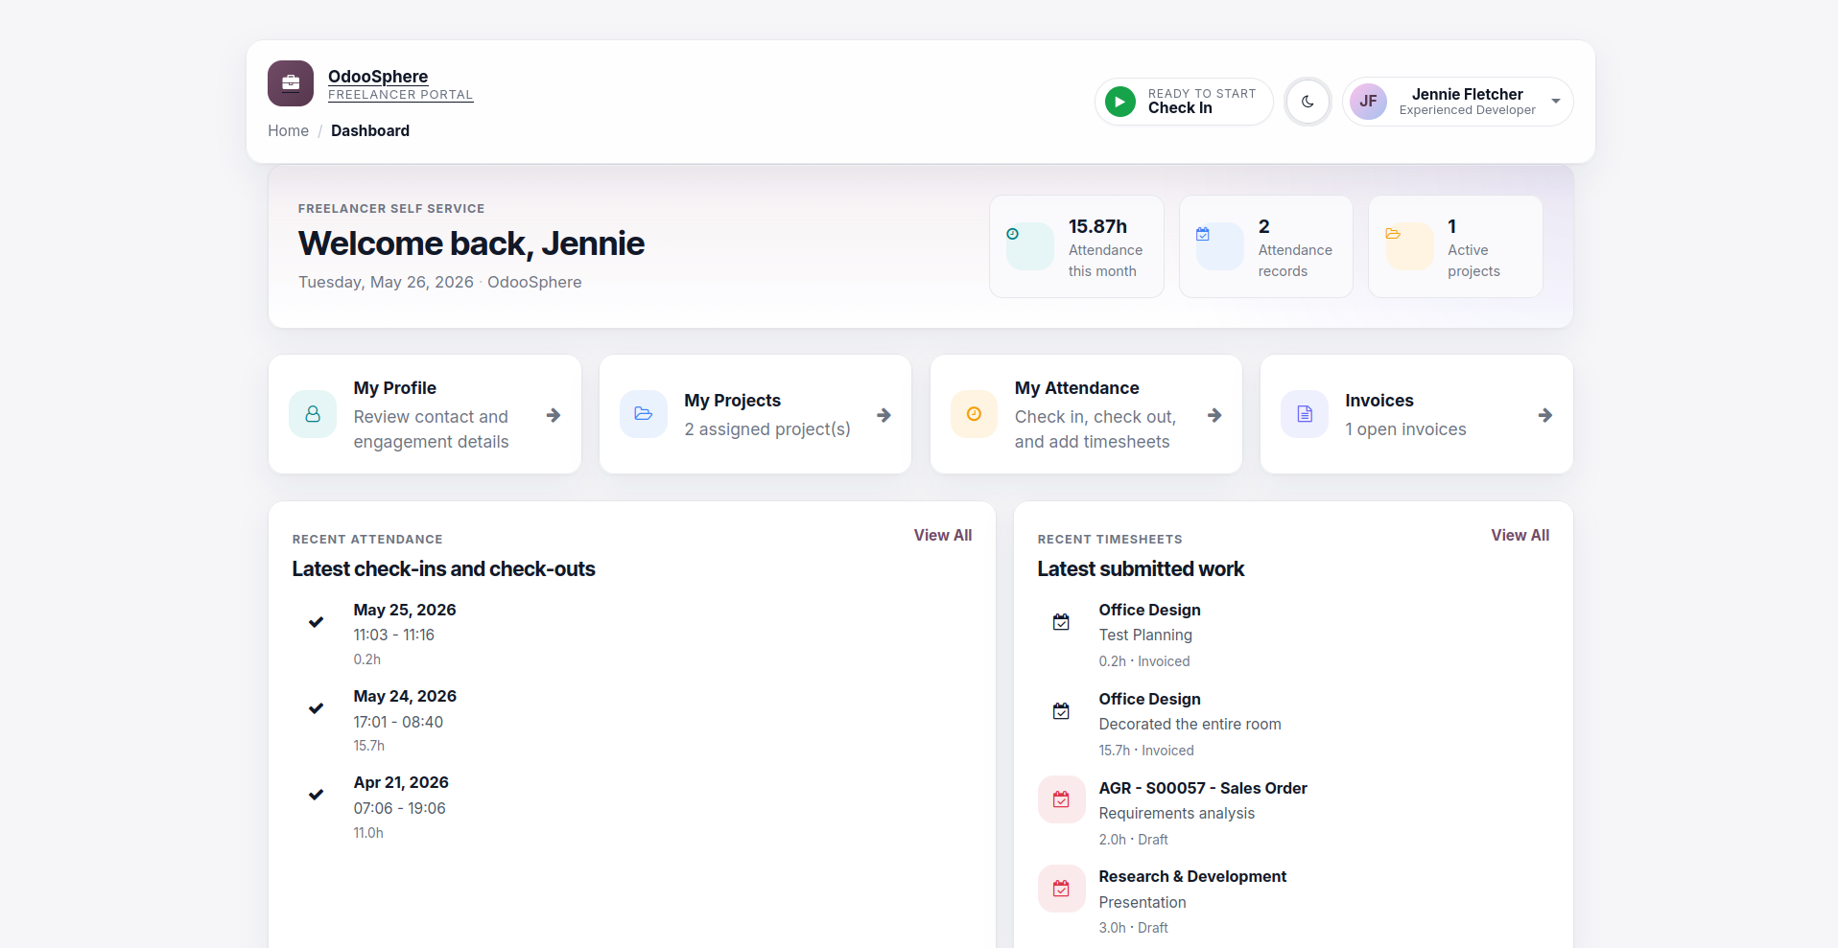Click the checkmark icon for May 24, 2026
1838x948 pixels.
coord(316,708)
